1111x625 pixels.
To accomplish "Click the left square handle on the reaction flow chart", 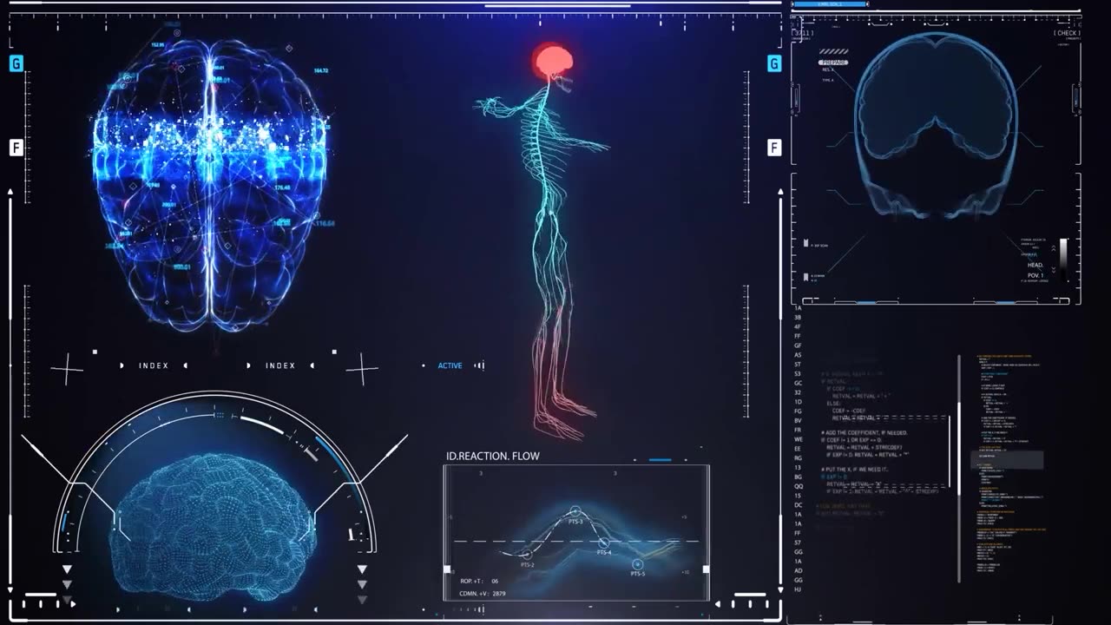I will [x=447, y=569].
